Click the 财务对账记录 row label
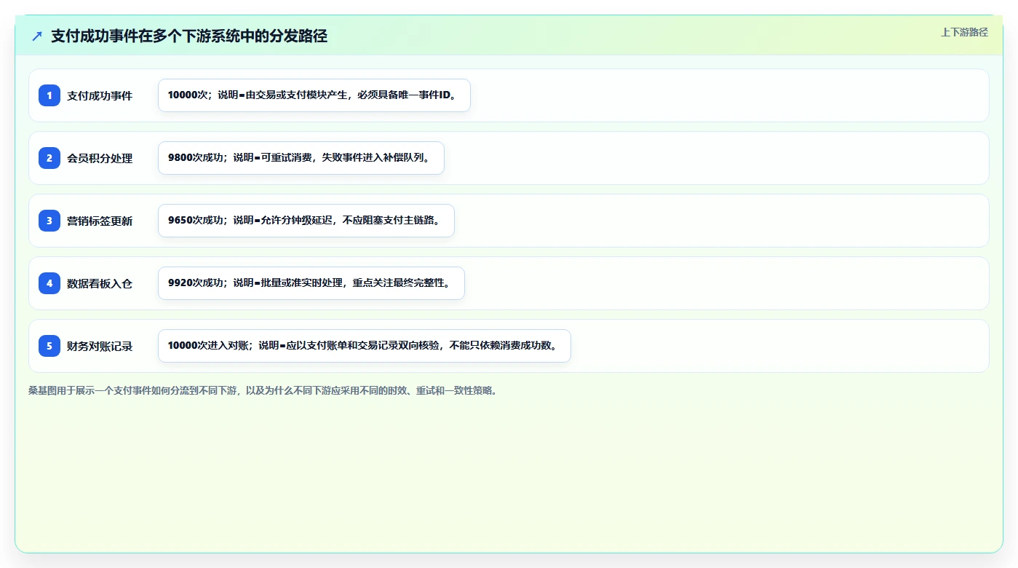Screen dimensions: 1018x568 tap(100, 346)
